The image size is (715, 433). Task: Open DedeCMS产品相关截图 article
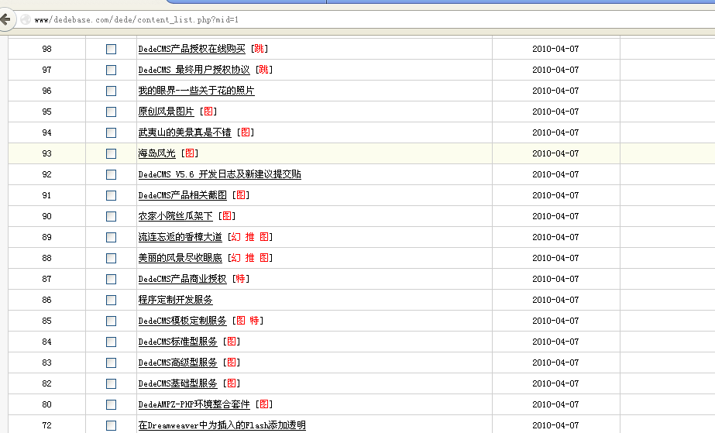pyautogui.click(x=182, y=195)
